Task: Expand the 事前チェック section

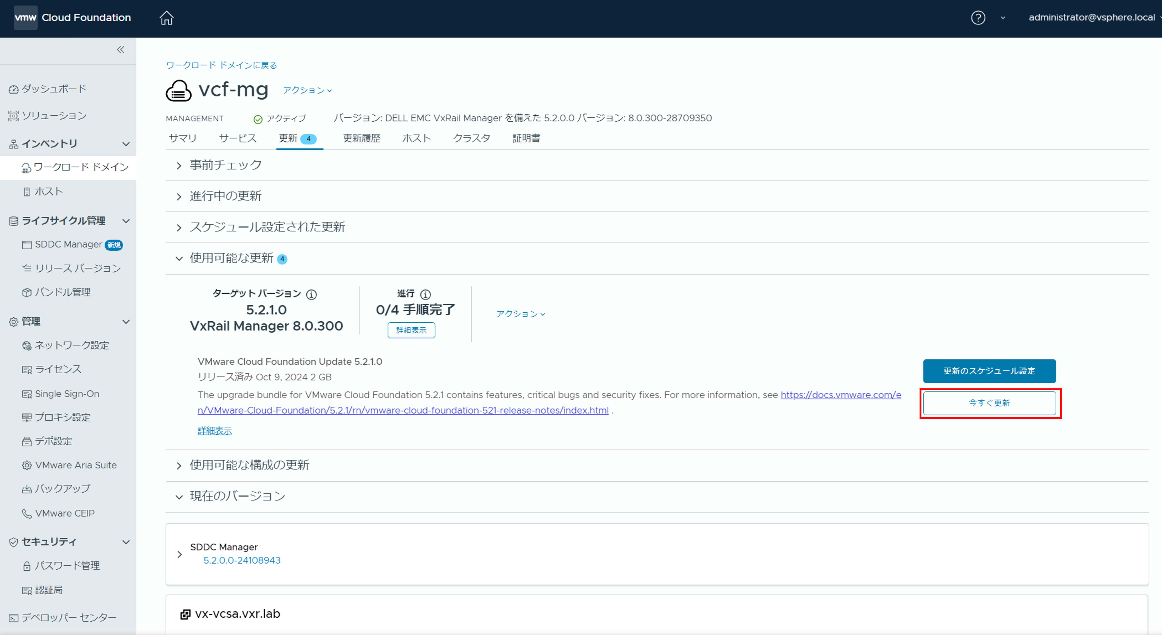Action: click(179, 166)
